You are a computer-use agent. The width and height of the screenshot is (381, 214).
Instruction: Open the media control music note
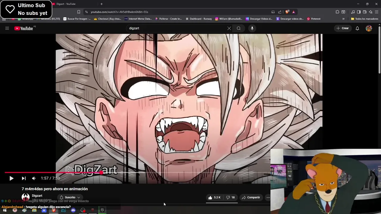pos(353,12)
